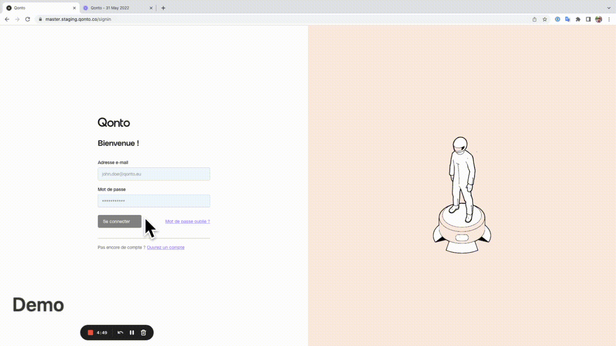Click the address bar URL
The width and height of the screenshot is (616, 346).
(x=78, y=19)
